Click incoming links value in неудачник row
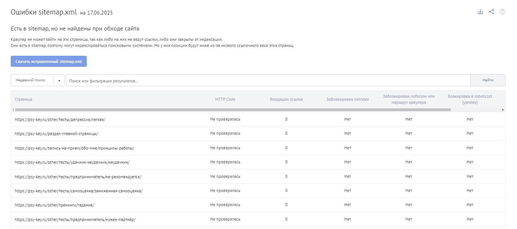Image resolution: width=517 pixels, height=229 pixels. [x=286, y=162]
